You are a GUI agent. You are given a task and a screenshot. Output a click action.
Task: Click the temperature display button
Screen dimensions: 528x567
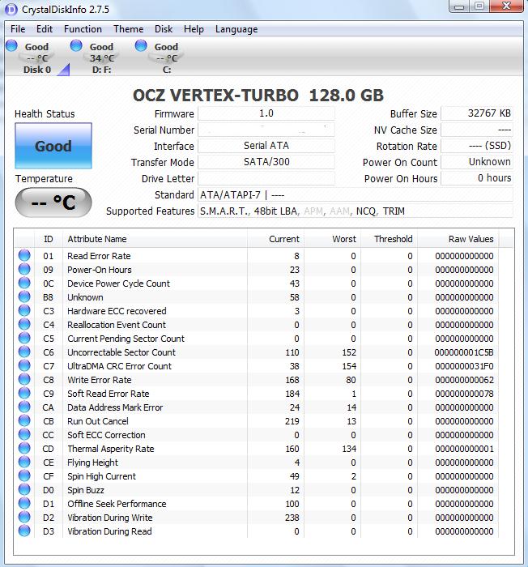[x=53, y=202]
